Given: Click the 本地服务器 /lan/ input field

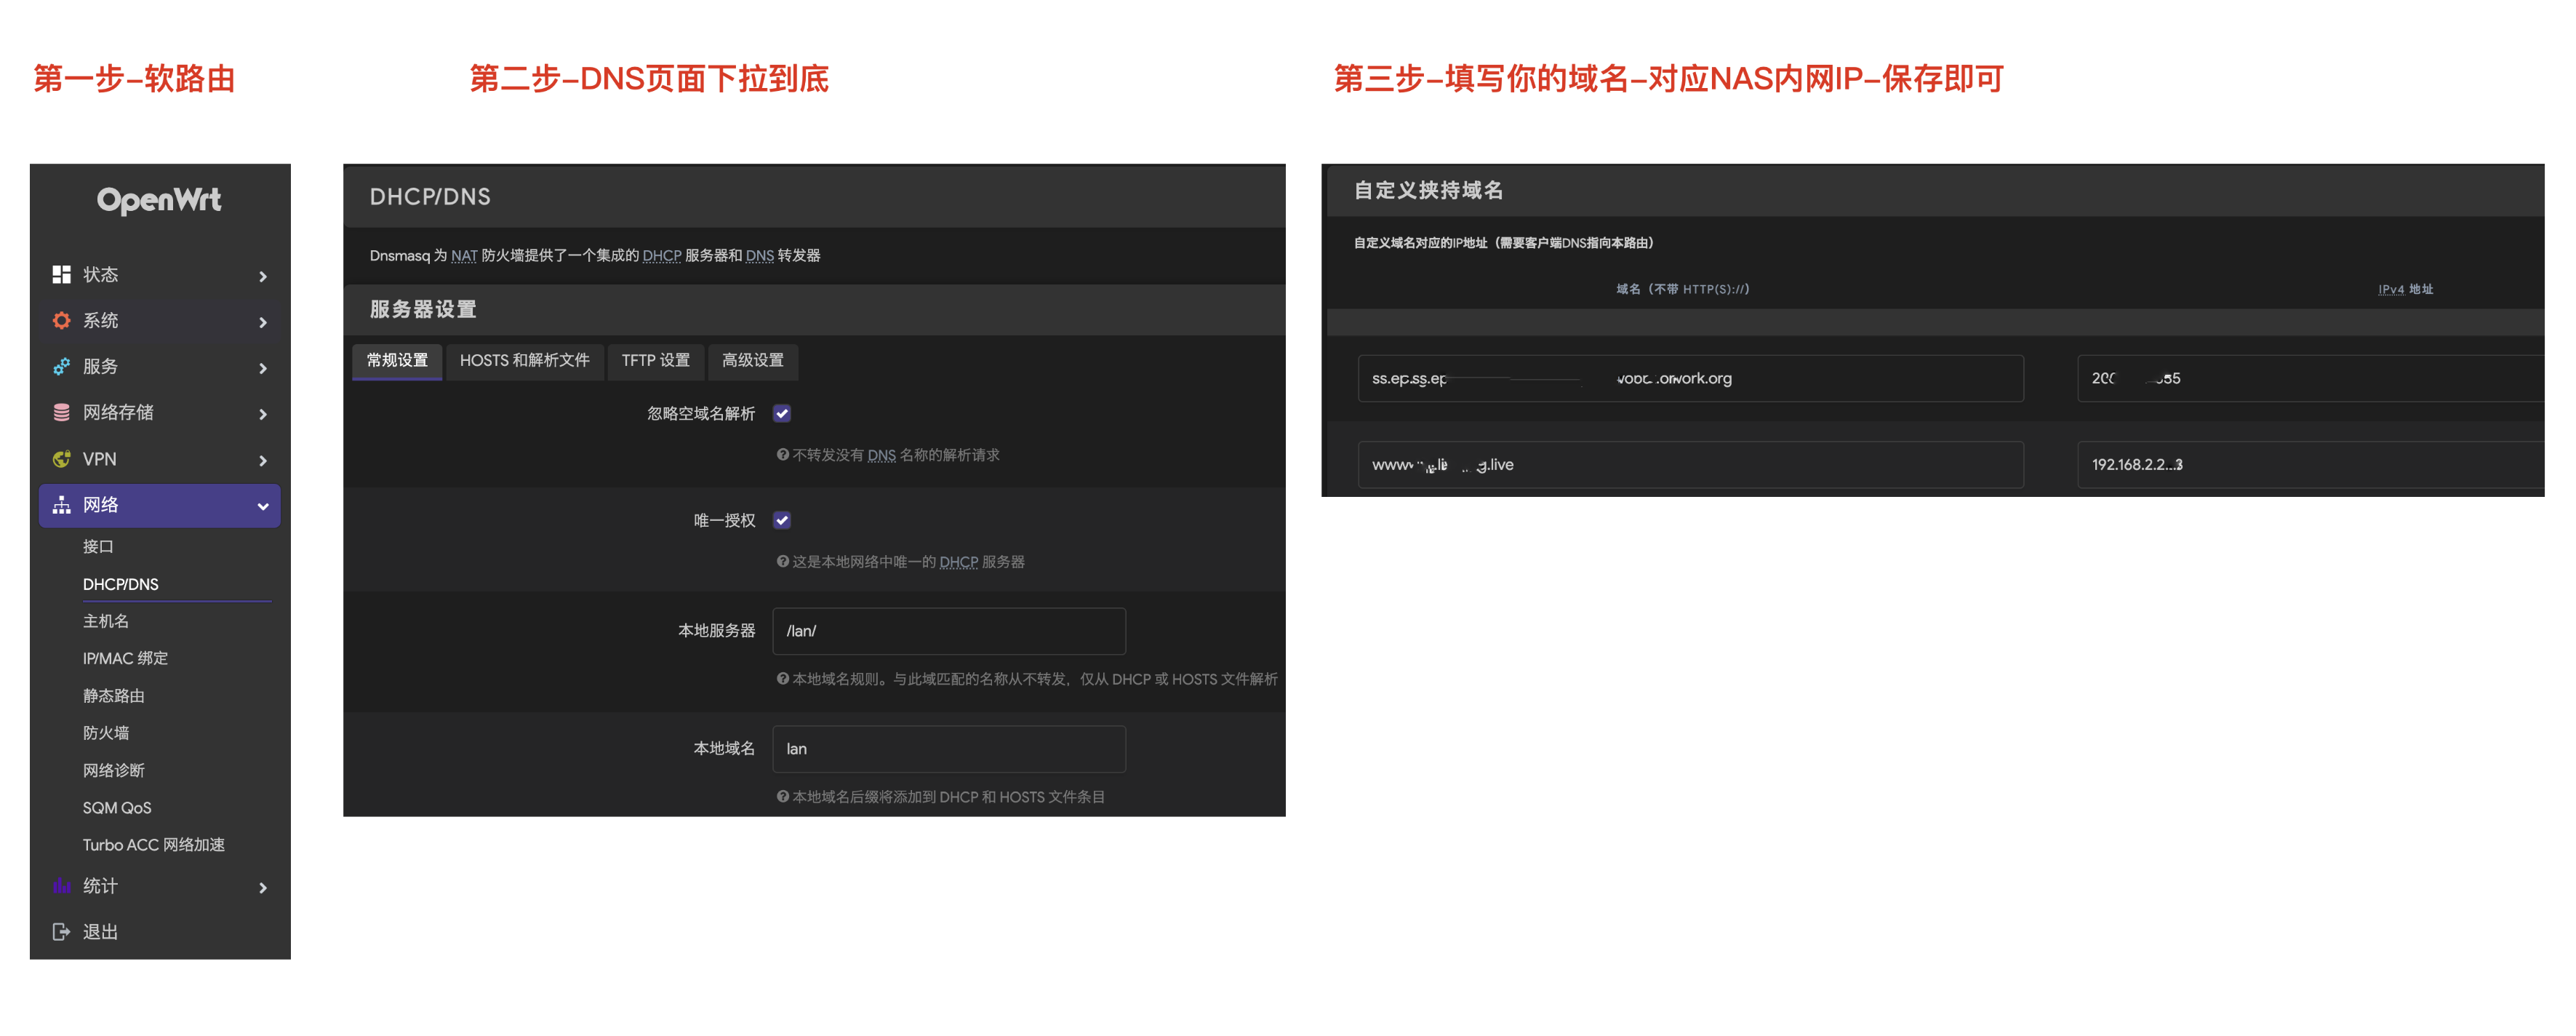Looking at the screenshot, I should tap(948, 631).
